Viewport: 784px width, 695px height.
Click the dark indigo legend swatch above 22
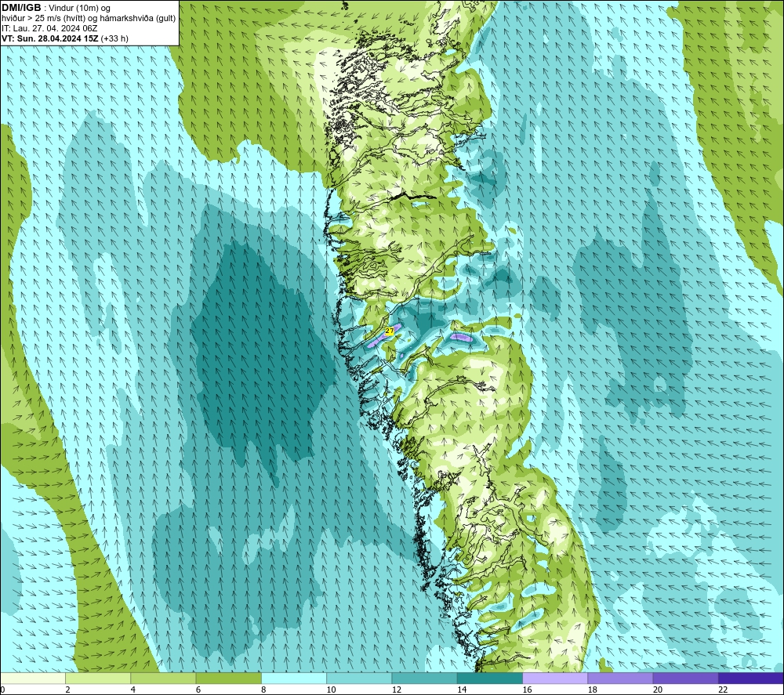click(x=751, y=678)
